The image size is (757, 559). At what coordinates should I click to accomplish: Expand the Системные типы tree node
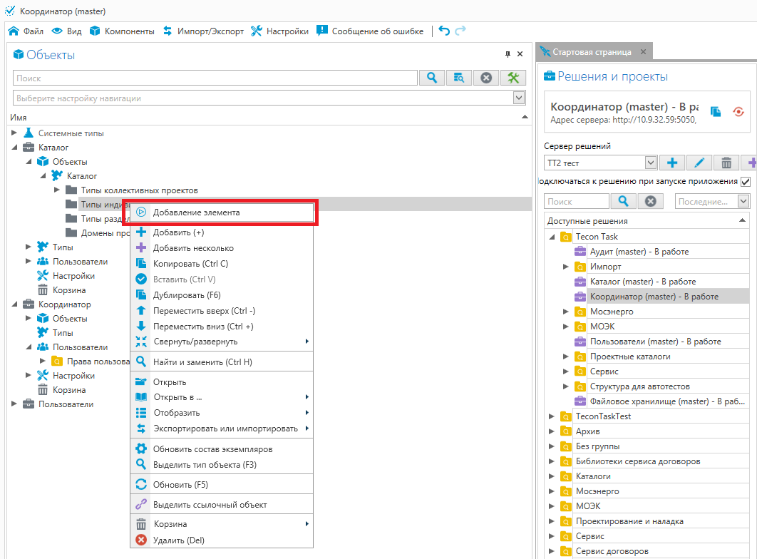click(15, 133)
